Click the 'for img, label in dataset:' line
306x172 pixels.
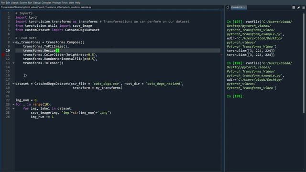point(48,108)
